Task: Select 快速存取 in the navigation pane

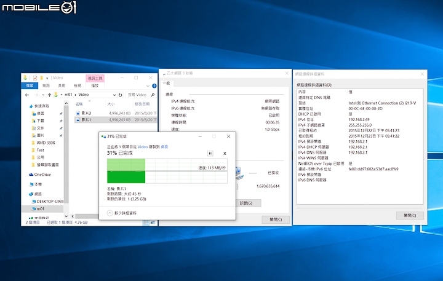Action: pyautogui.click(x=42, y=106)
